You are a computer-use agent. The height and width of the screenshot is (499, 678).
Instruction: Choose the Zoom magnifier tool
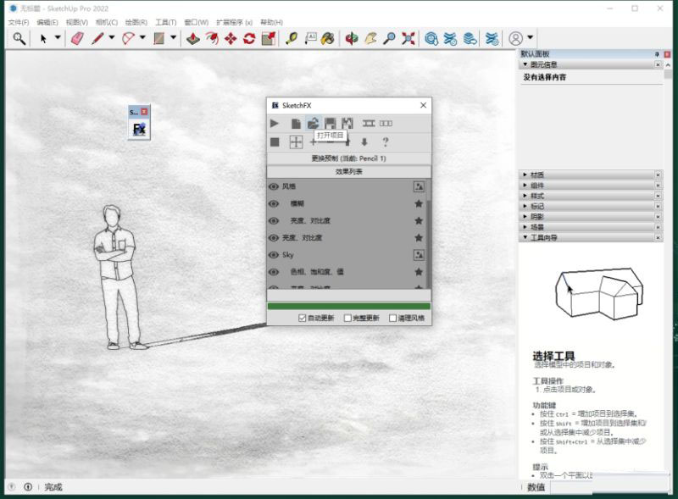(x=389, y=38)
